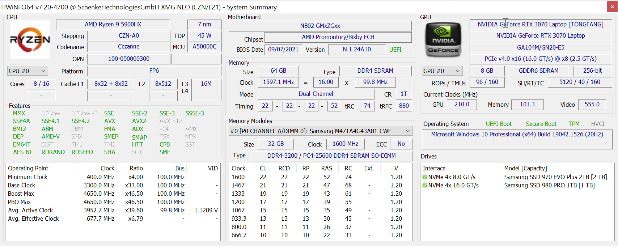Click the greyed AVX-512 feature label
This screenshot has width=618, height=246.
click(x=171, y=121)
